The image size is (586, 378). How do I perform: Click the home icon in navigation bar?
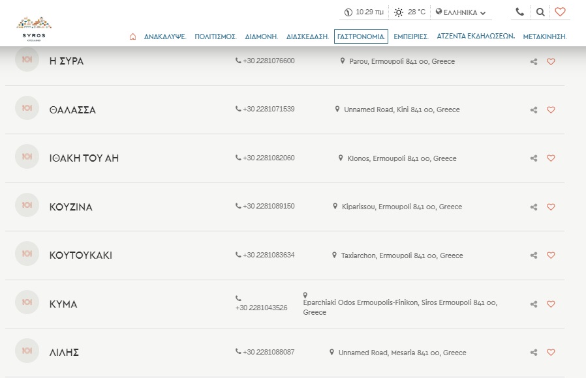click(x=133, y=36)
